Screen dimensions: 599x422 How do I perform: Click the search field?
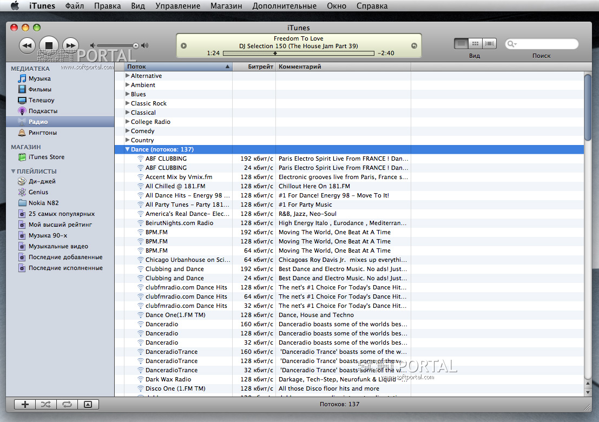(542, 44)
